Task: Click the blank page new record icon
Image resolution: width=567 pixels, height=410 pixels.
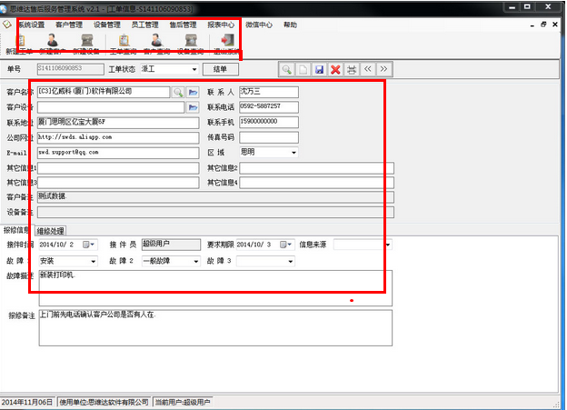Action: [303, 69]
